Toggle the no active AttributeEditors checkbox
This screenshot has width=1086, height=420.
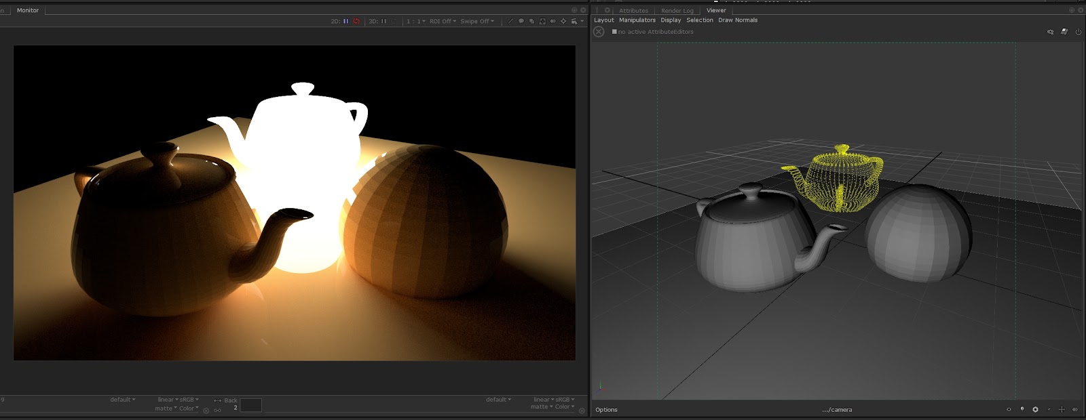614,32
